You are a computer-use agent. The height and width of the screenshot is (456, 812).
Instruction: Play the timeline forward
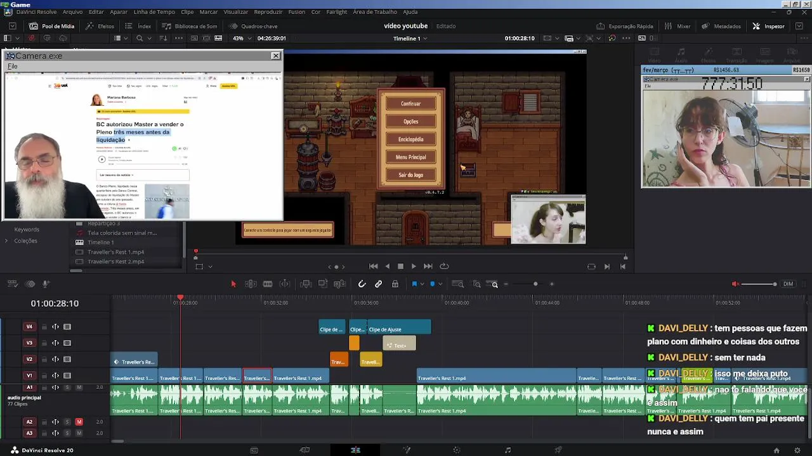414,267
